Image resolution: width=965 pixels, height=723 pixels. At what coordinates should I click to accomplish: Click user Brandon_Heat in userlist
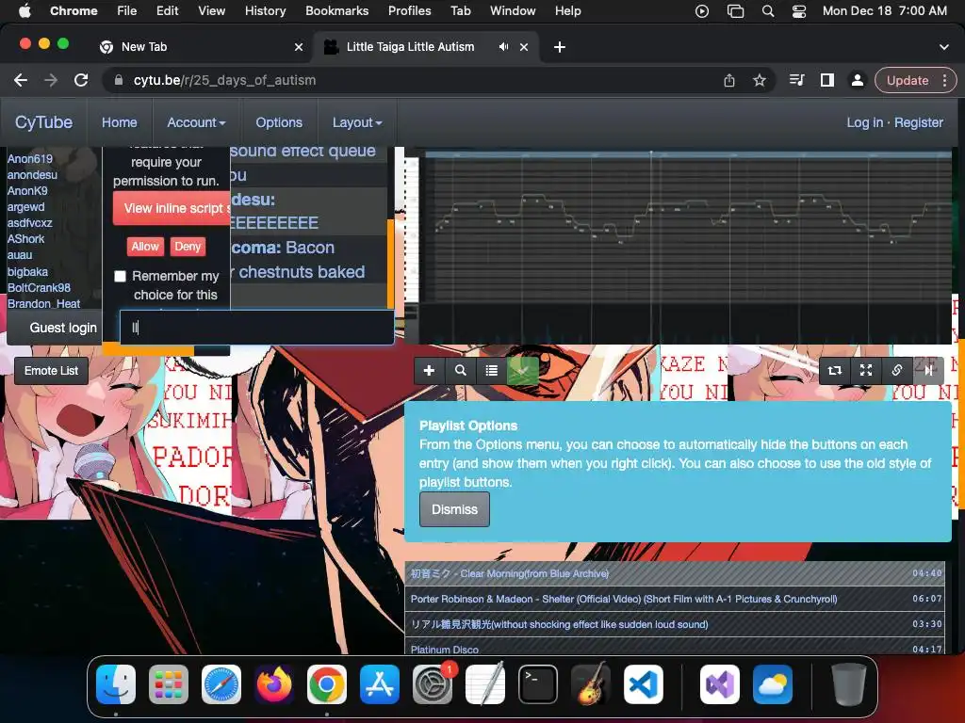43,304
